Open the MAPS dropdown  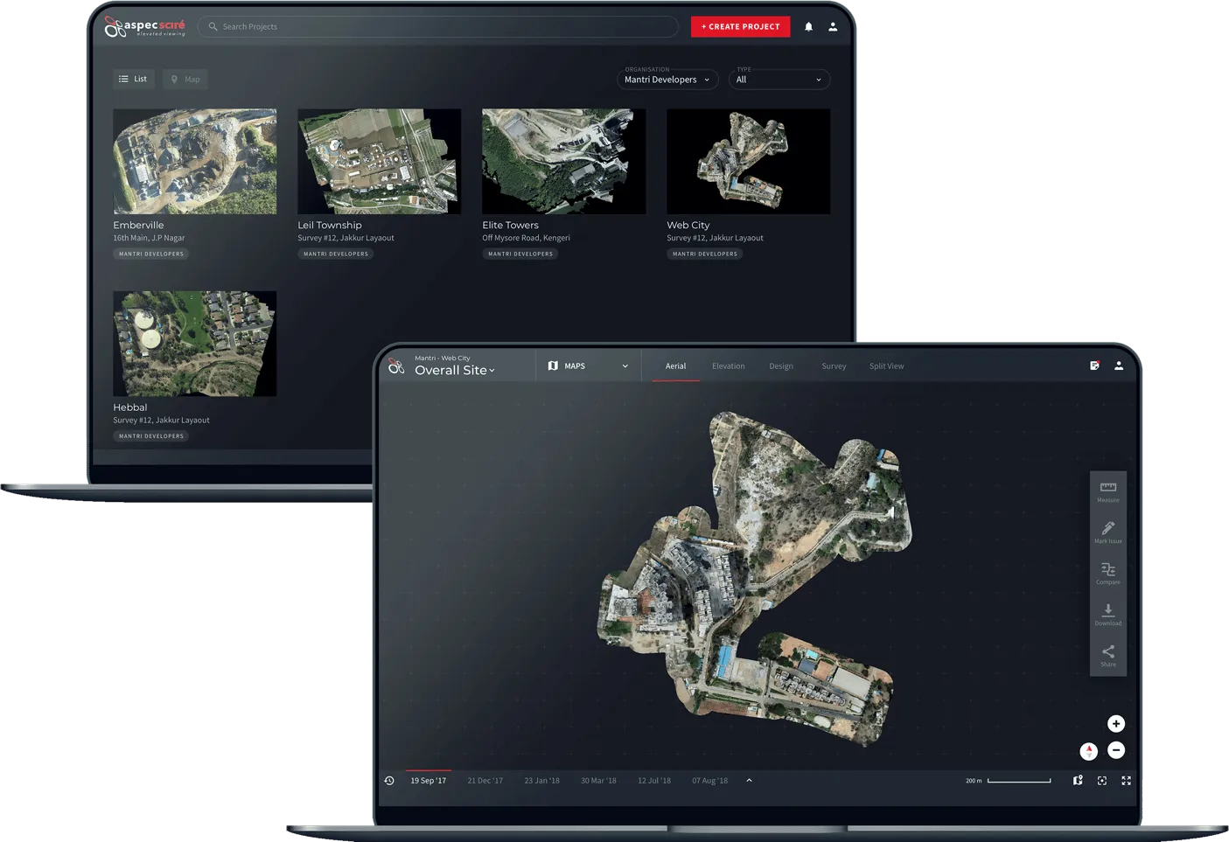coord(588,366)
